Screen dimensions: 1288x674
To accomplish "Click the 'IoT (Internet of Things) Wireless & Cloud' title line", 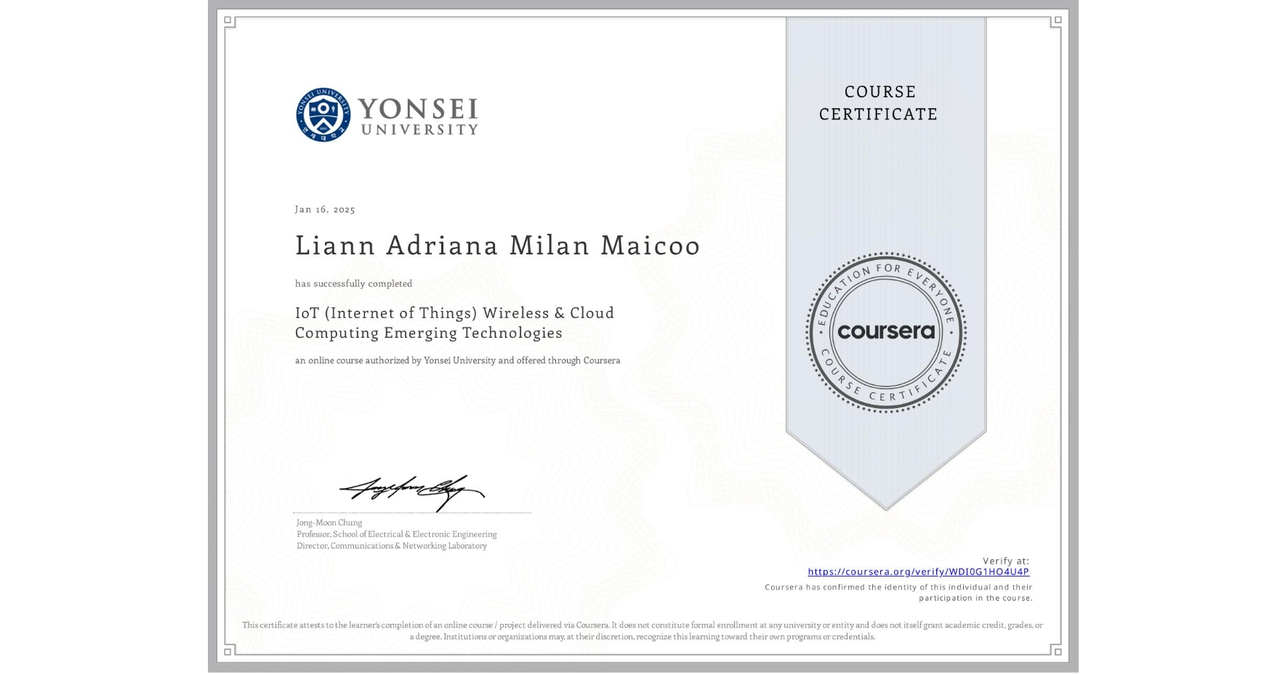I will pyautogui.click(x=454, y=313).
